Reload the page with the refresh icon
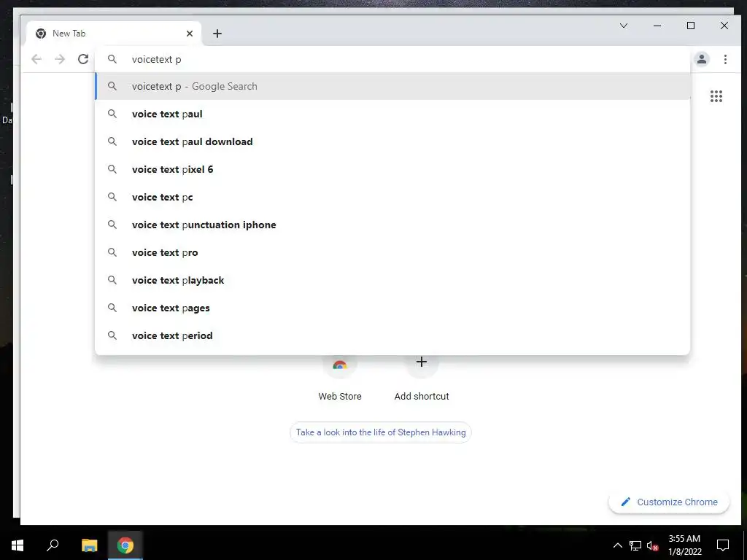 (x=83, y=59)
